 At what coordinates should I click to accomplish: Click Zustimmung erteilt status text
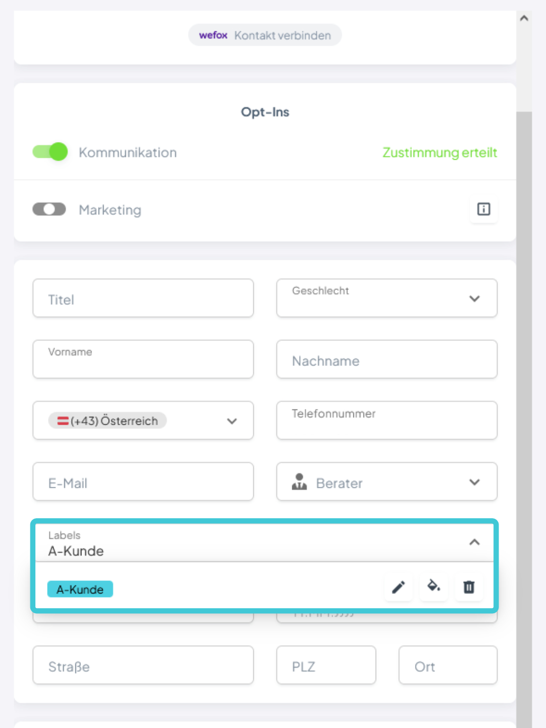439,153
